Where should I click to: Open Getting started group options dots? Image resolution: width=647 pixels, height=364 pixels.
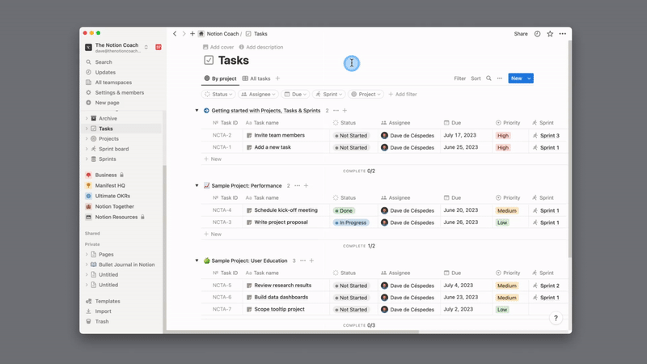click(x=336, y=111)
